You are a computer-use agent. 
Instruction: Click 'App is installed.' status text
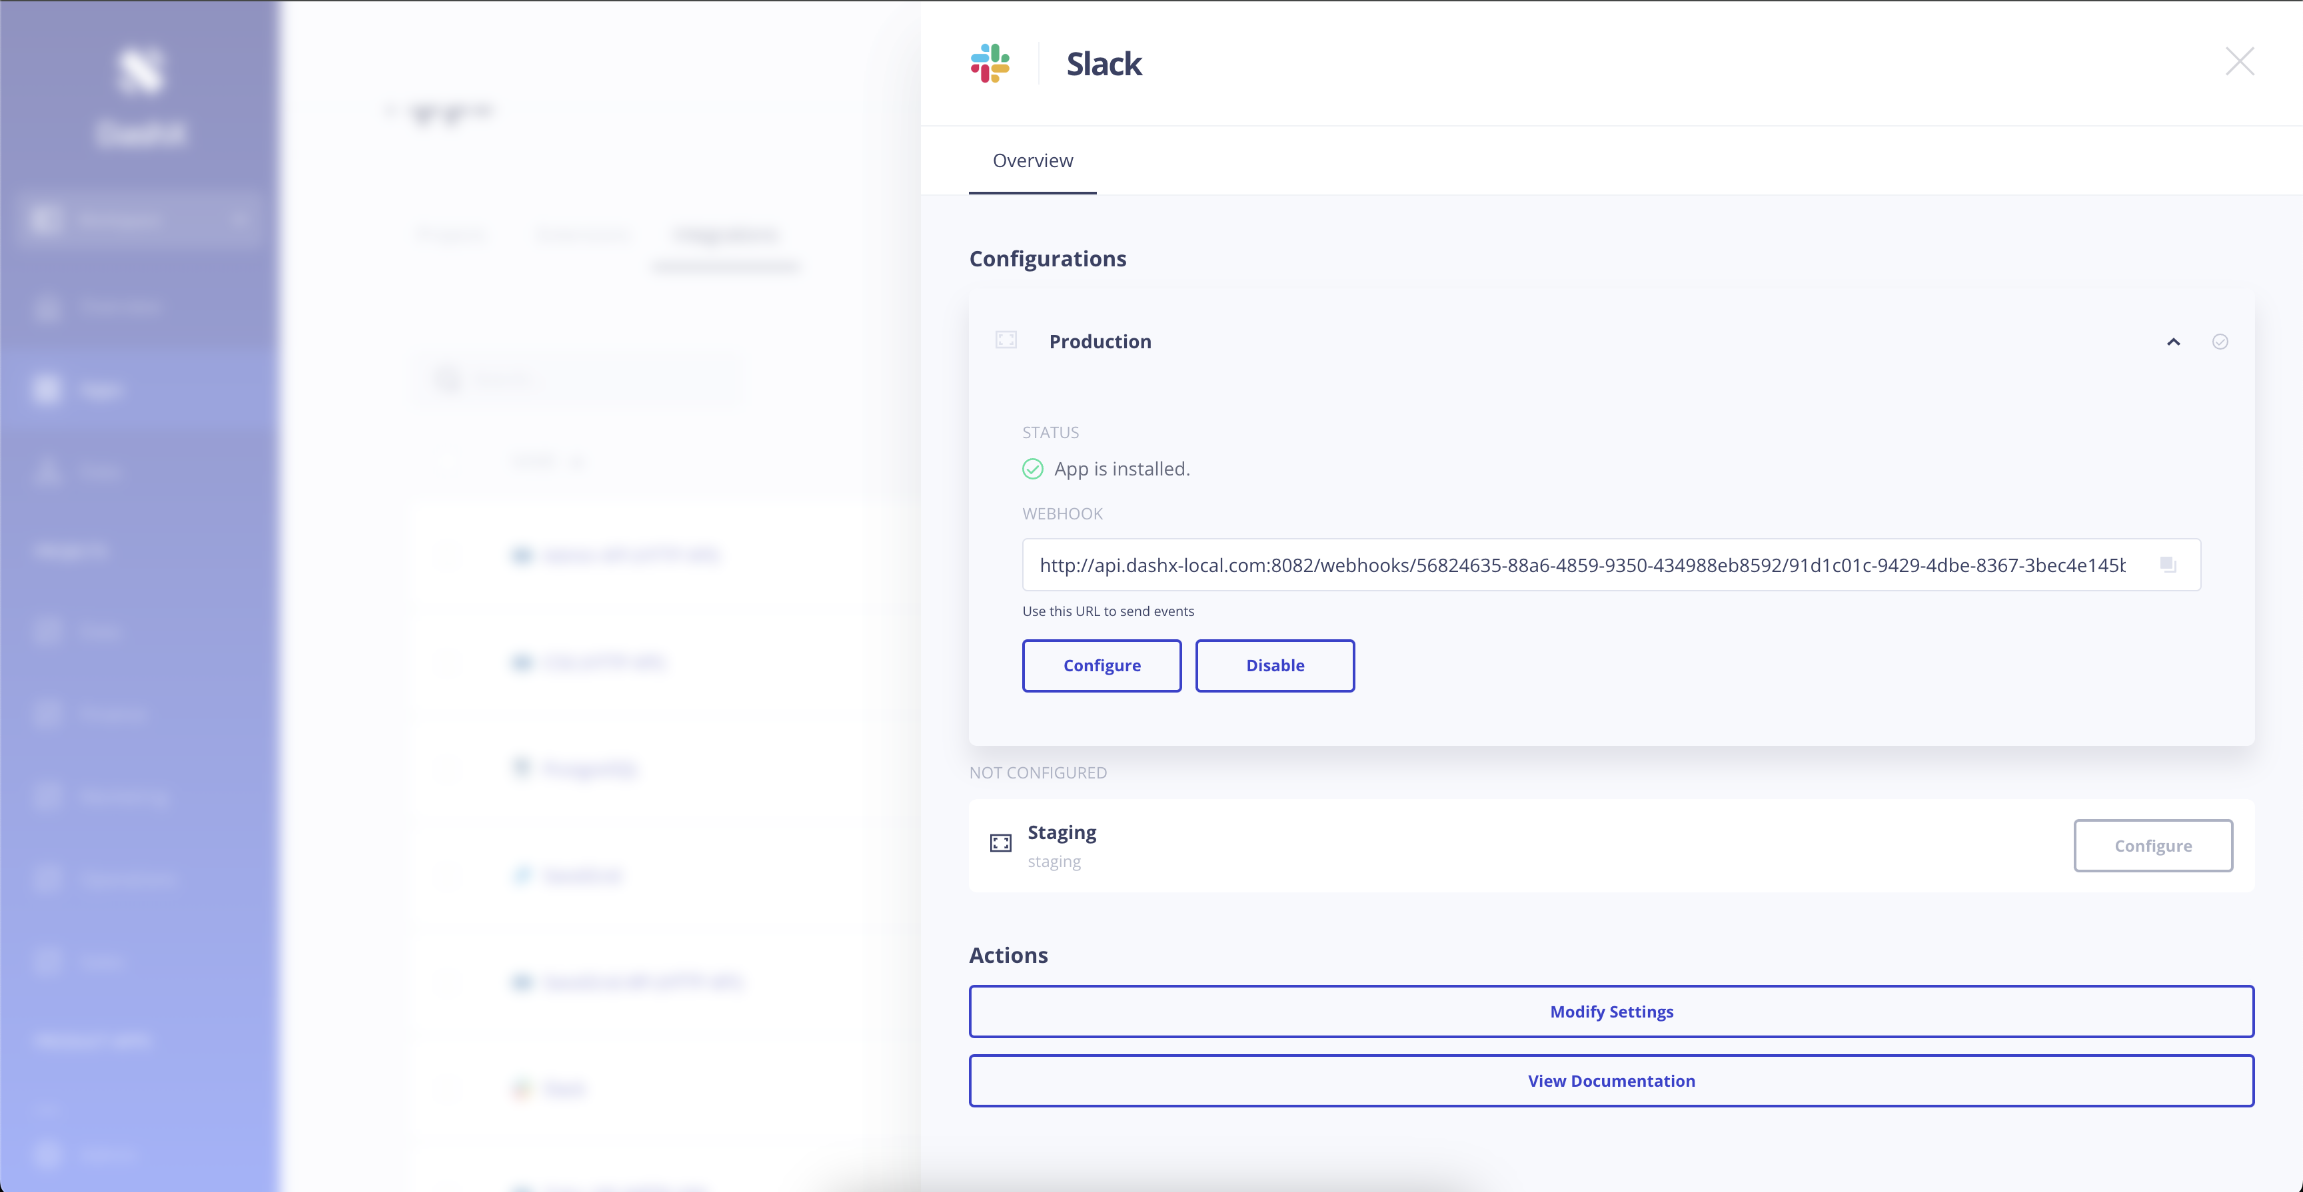click(1122, 469)
